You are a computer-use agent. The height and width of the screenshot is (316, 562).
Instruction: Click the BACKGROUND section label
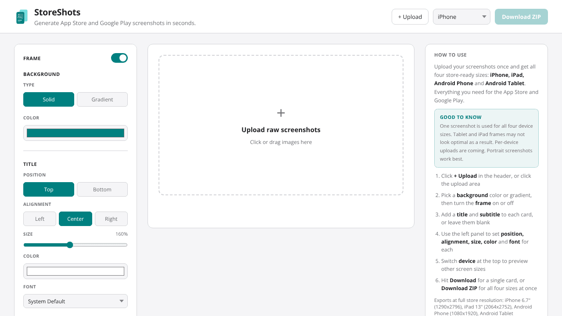[41, 74]
